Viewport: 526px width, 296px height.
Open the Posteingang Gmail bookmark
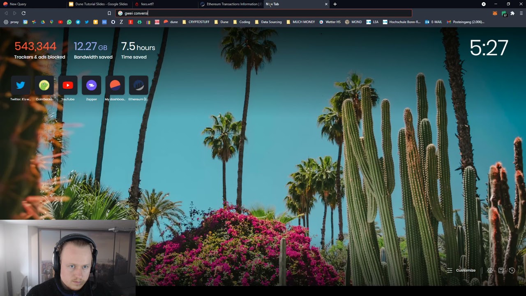click(x=465, y=22)
